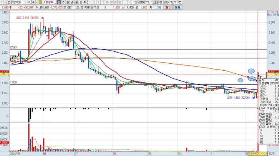Image resolution: width=279 pixels, height=156 pixels.
Task: Select the monthly (월) chart period
Action: click(67, 2)
